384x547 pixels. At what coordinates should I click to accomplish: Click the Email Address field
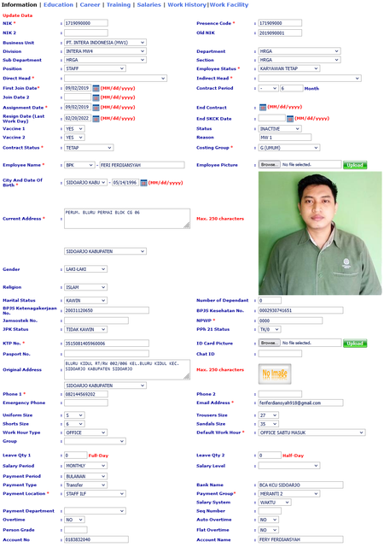tap(300, 403)
